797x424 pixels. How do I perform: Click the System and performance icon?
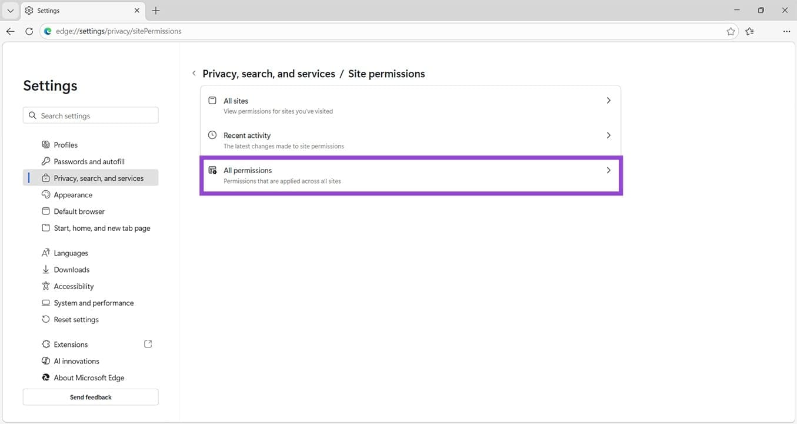click(x=45, y=303)
